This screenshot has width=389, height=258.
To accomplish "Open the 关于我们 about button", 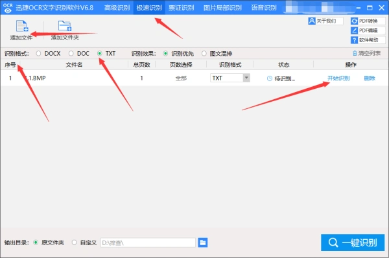I will point(325,21).
